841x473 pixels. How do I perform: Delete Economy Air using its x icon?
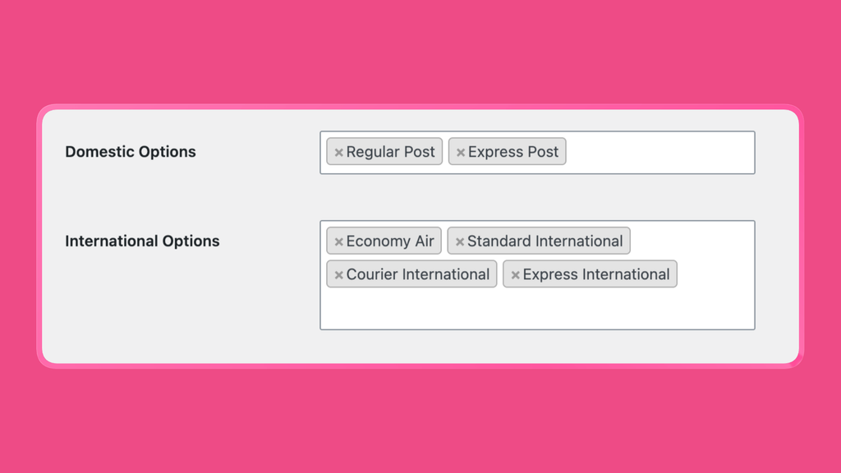(x=338, y=242)
